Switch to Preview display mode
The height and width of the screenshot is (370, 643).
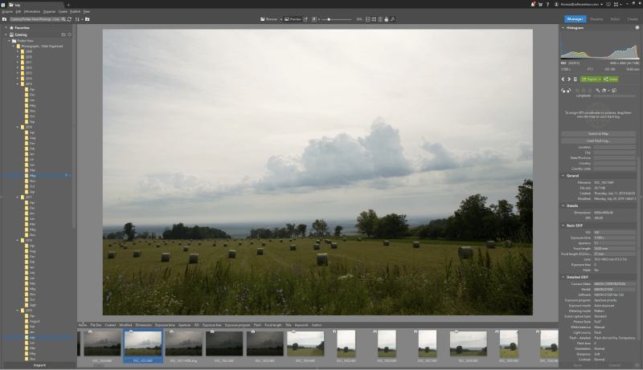(x=293, y=18)
